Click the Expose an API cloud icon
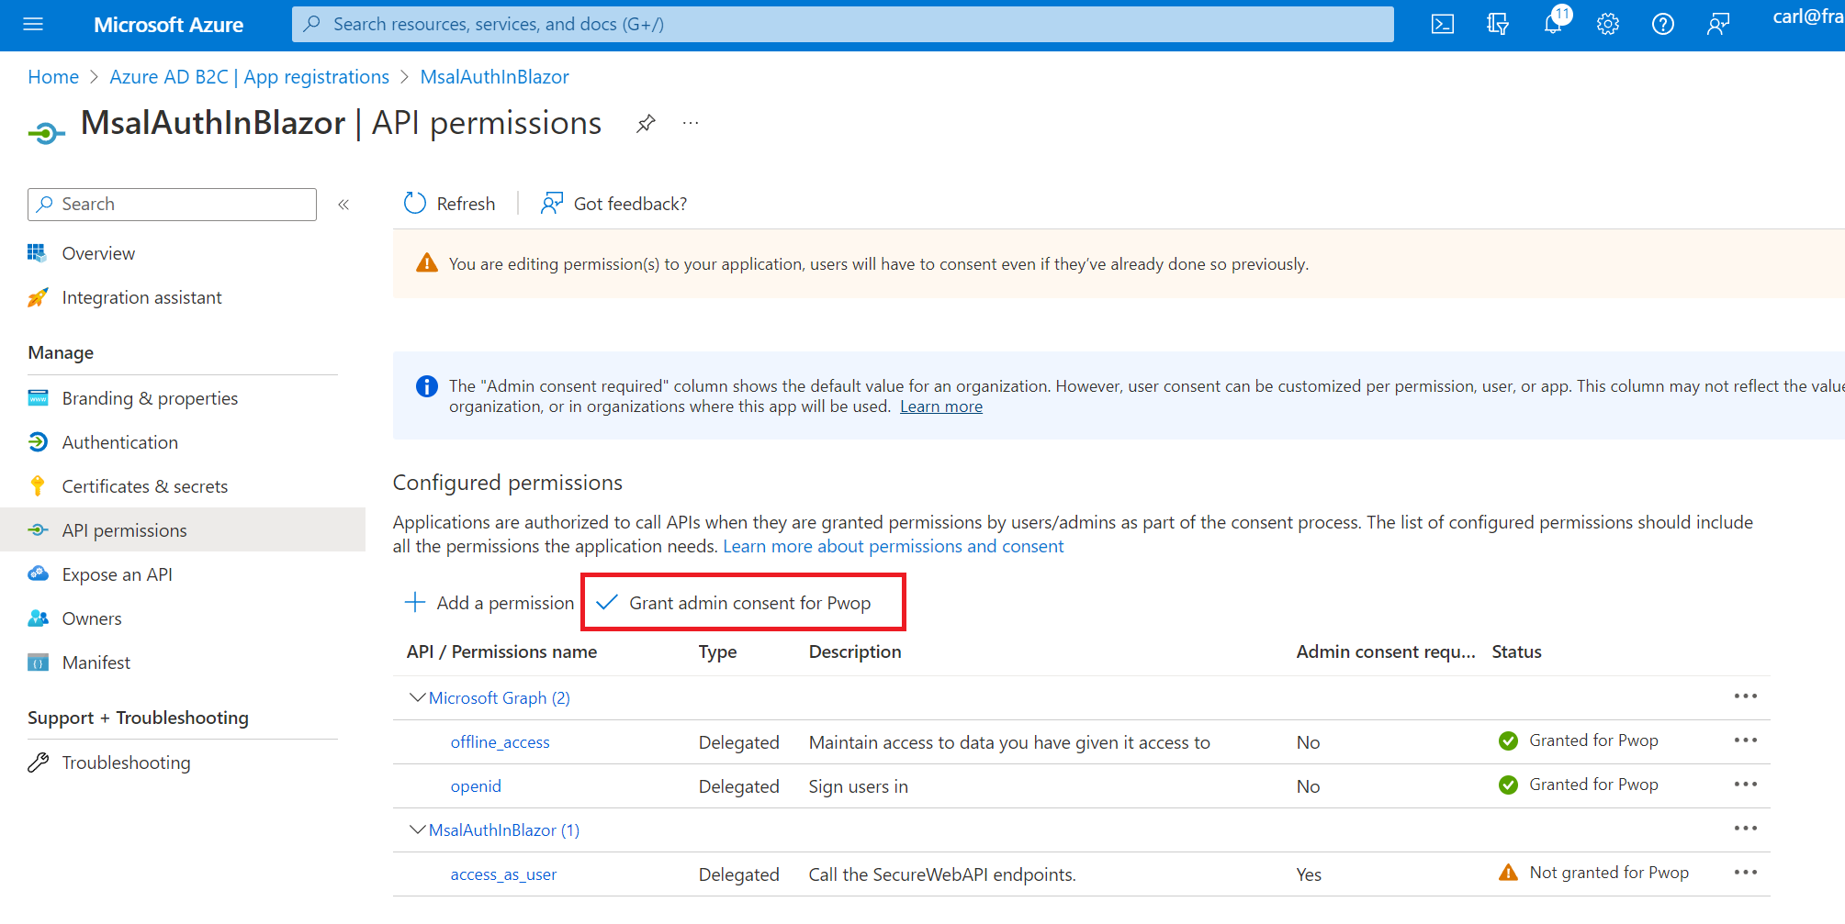 coord(38,573)
